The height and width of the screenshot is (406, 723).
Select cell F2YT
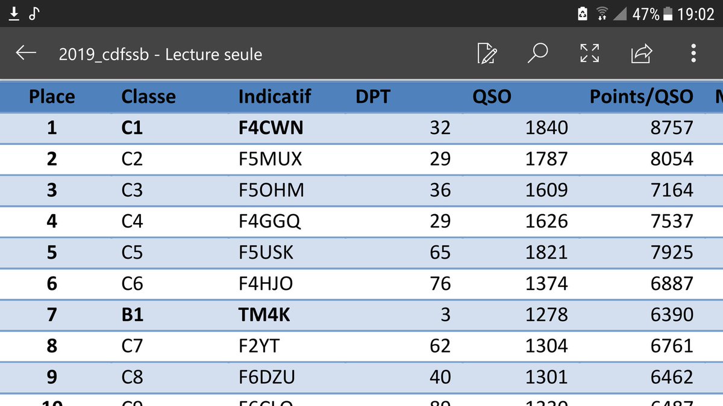click(259, 346)
